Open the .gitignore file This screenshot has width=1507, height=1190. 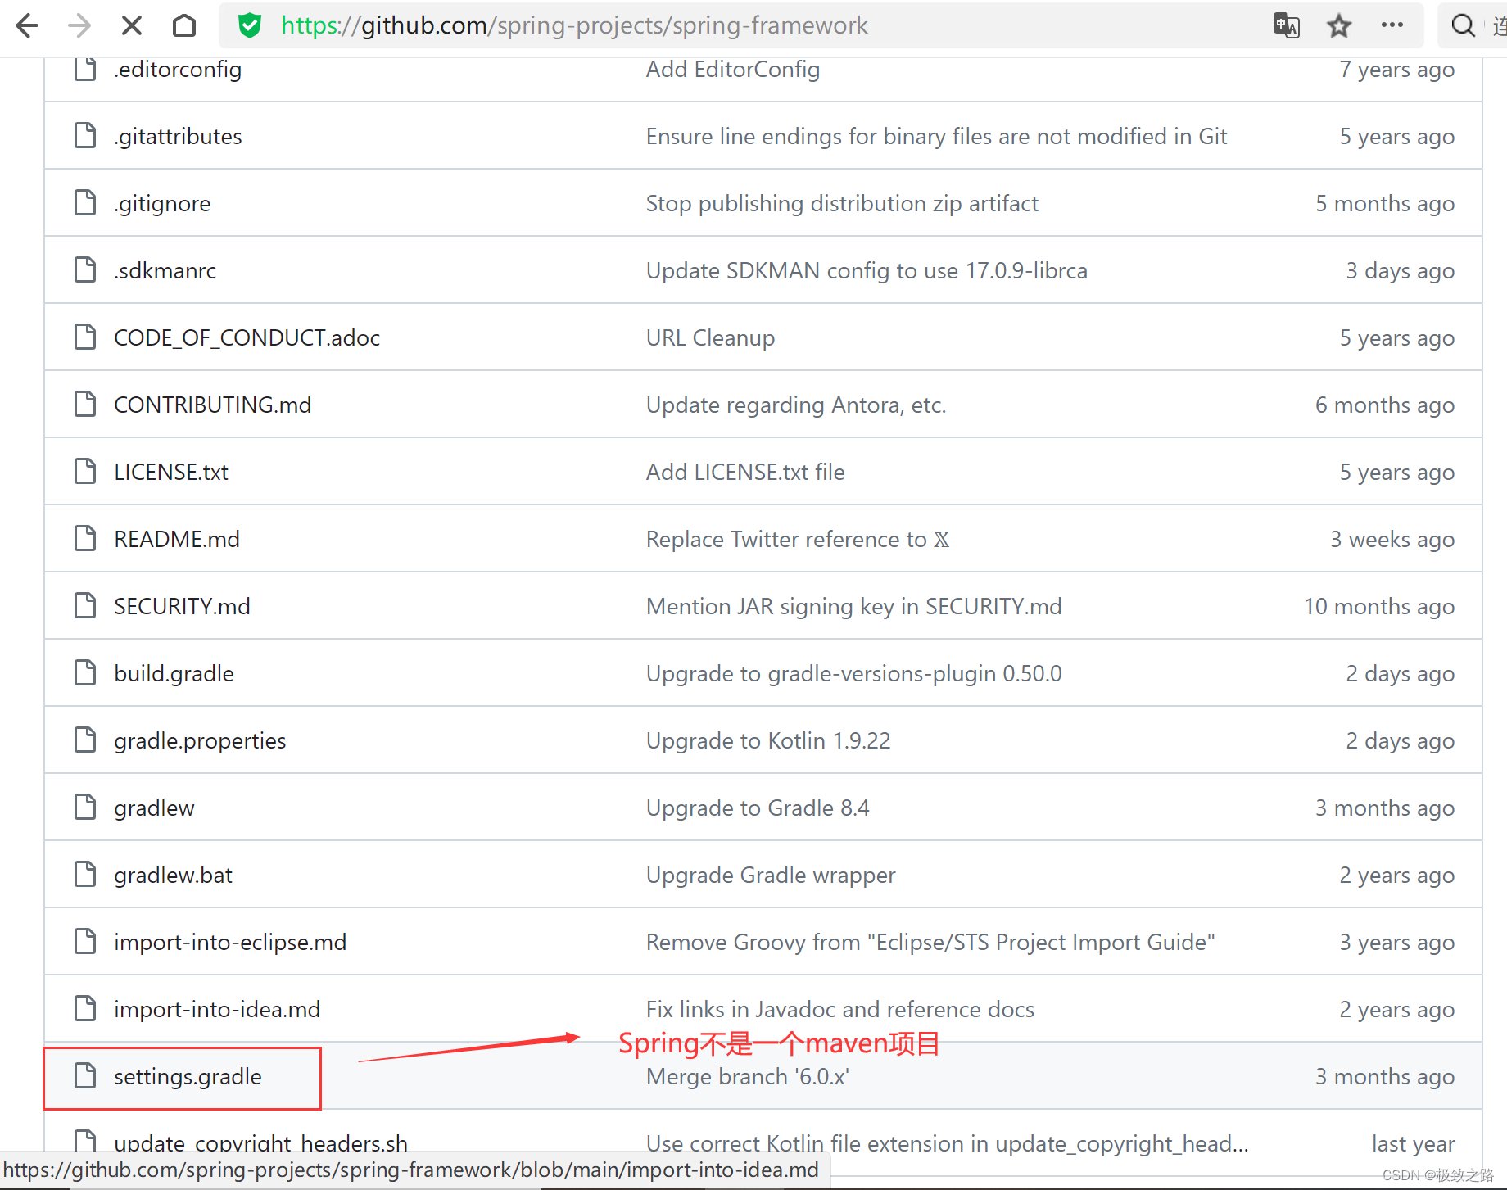point(162,203)
